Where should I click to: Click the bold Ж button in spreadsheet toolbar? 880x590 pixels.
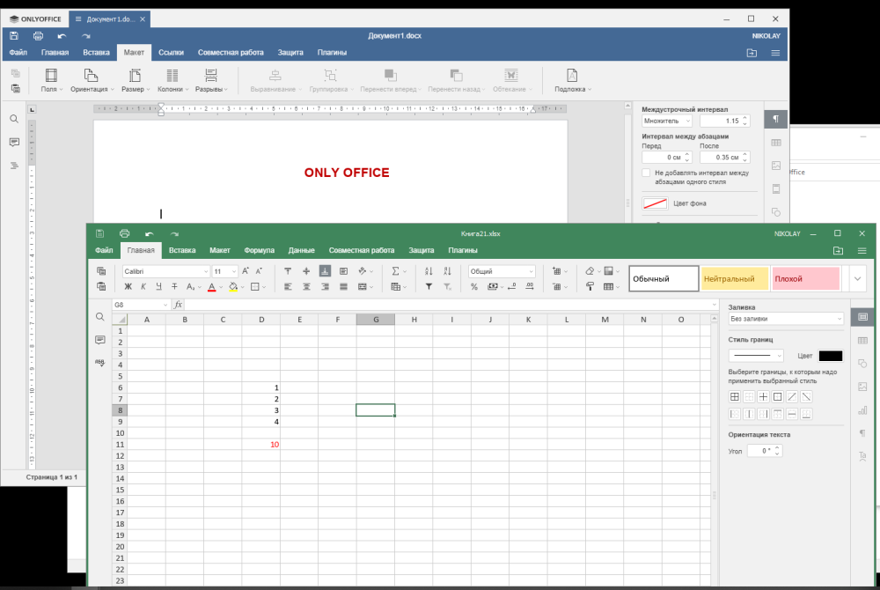pyautogui.click(x=128, y=287)
